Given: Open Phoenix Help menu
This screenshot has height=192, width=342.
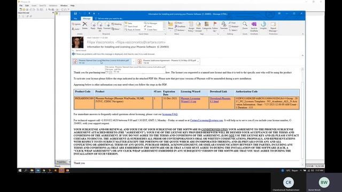Looking at the screenshot, I should coord(73,5).
